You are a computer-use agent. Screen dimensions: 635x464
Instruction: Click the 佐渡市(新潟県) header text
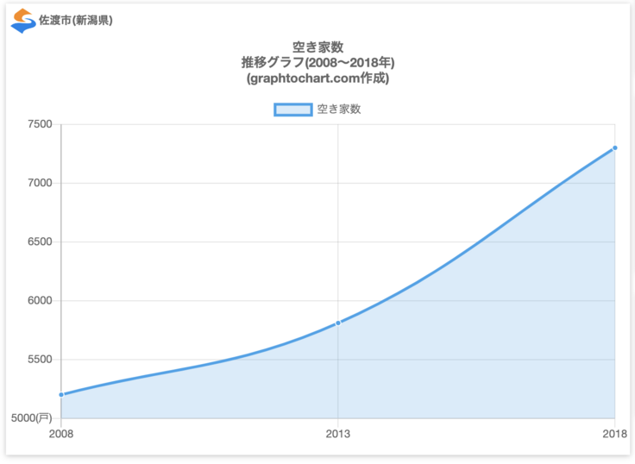pos(75,21)
